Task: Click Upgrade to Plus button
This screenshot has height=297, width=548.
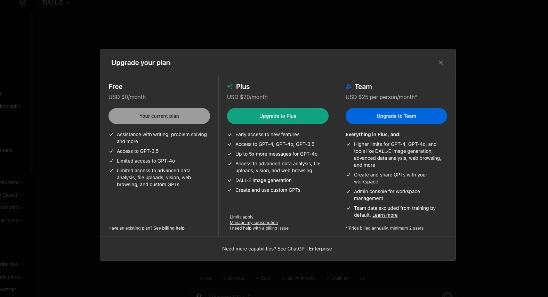Action: point(278,116)
